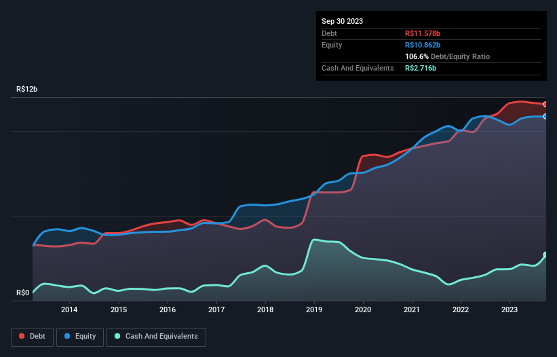Select the blue Equity endpoint marker
557x357 pixels.
click(x=545, y=117)
